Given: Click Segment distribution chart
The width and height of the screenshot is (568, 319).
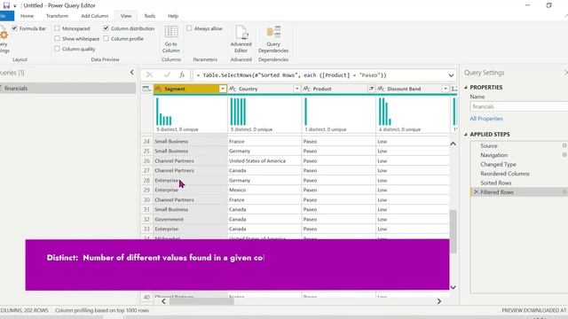Looking at the screenshot, I should click(x=190, y=114).
